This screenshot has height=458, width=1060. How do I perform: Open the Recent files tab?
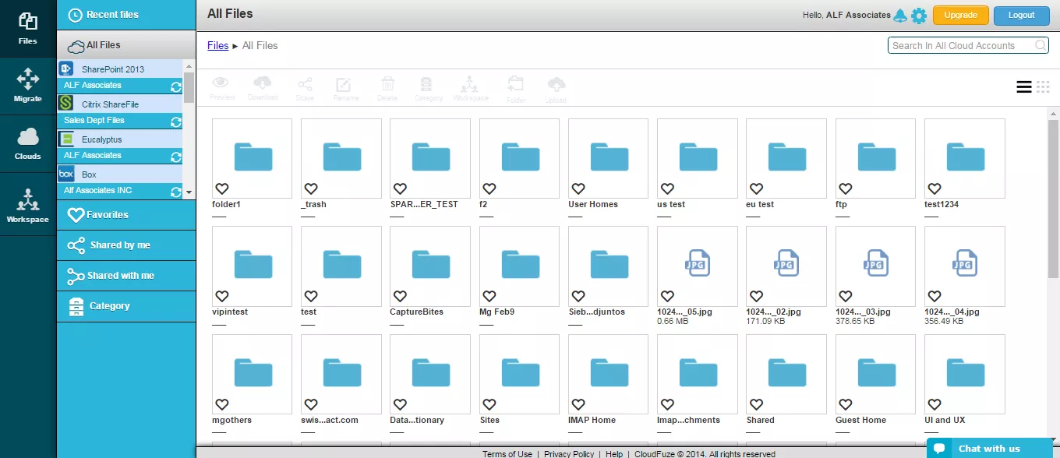[x=126, y=15]
